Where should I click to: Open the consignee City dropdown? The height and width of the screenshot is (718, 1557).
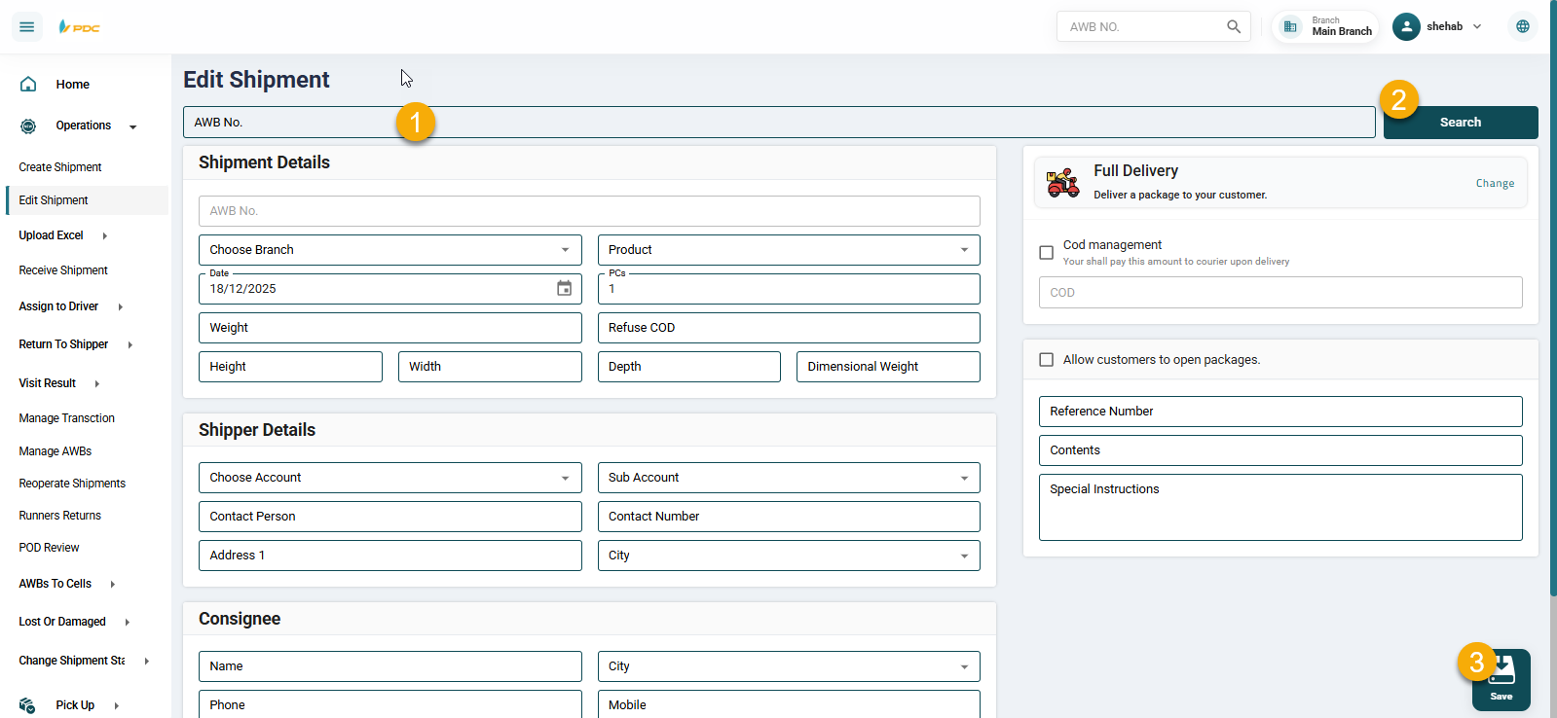(789, 666)
